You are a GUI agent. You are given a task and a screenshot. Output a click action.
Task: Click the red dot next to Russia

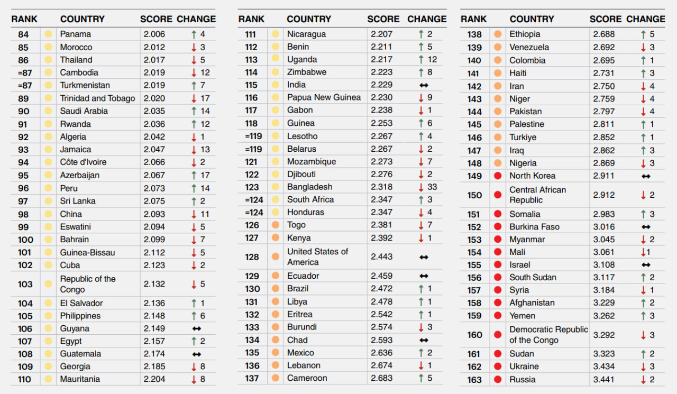point(498,379)
